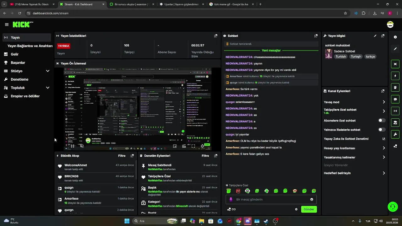Click the stream preview video thumbnail
Screen dimensions: 402x226
[x=138, y=109]
